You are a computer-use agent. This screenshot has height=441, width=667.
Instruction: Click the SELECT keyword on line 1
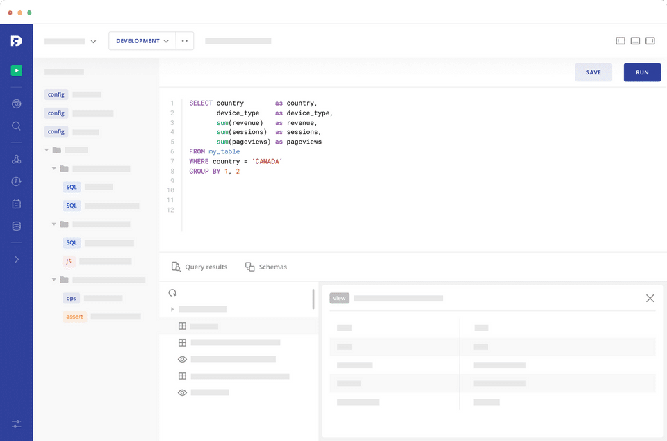[201, 103]
